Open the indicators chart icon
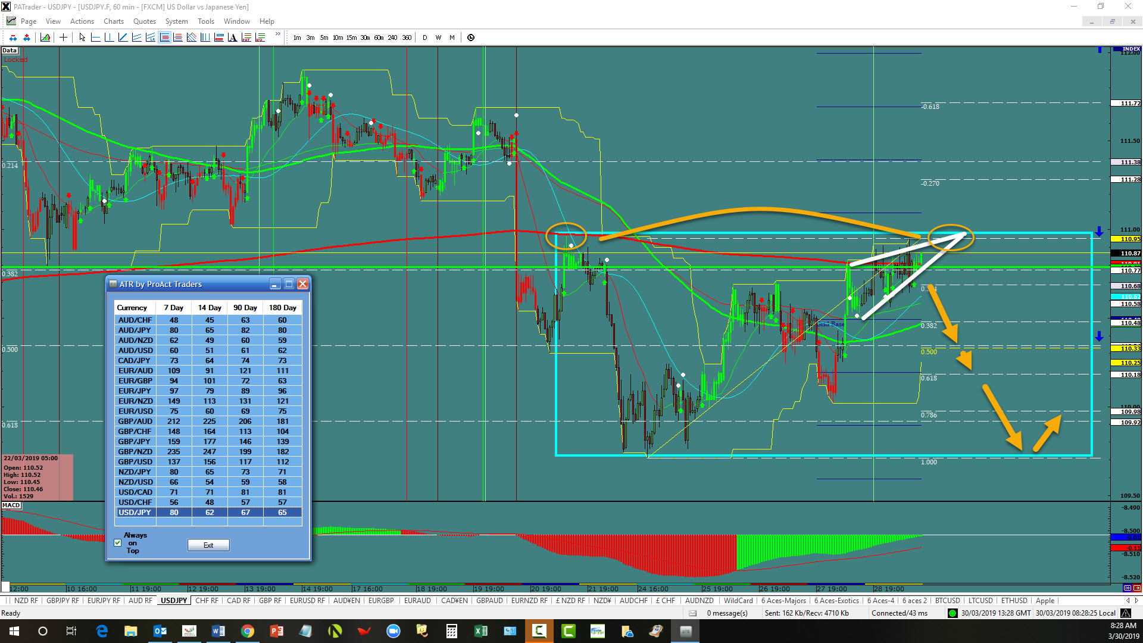The height and width of the screenshot is (643, 1143). pos(45,38)
